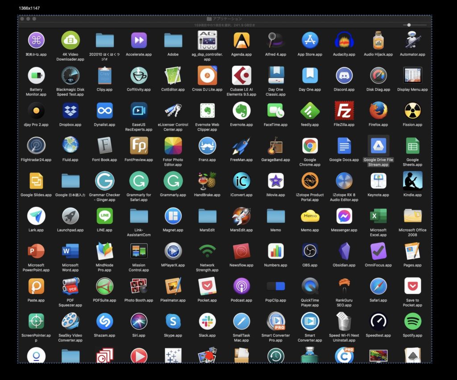
Task: Click the Google Docs icon
Action: click(x=344, y=145)
